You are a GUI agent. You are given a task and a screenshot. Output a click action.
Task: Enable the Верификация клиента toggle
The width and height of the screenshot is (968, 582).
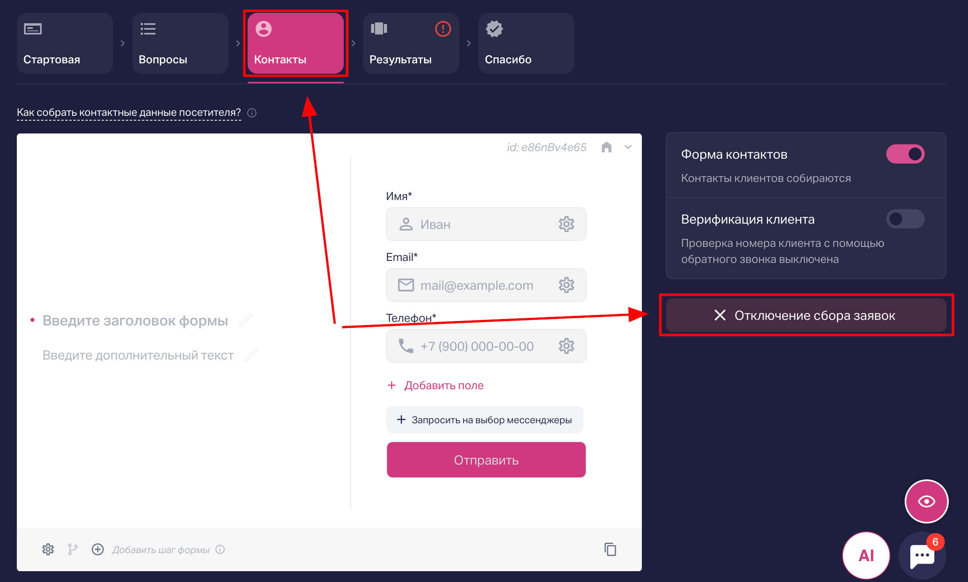pos(905,219)
